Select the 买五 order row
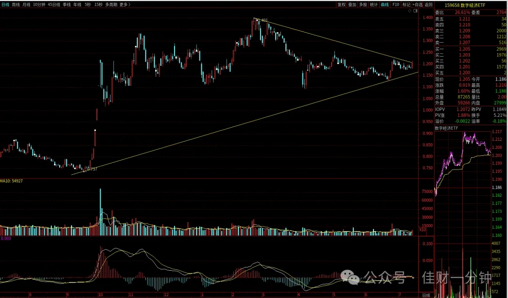This screenshot has height=298, width=508. [x=471, y=72]
